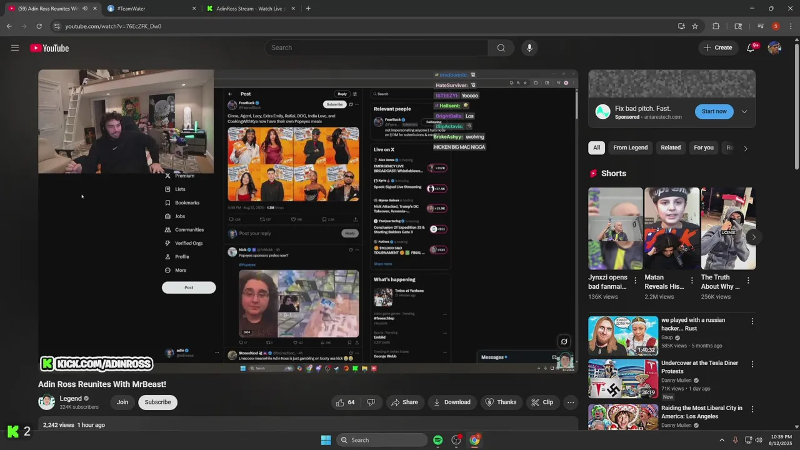This screenshot has height=450, width=800.
Task: Open the Legend channel name link
Action: 71,399
